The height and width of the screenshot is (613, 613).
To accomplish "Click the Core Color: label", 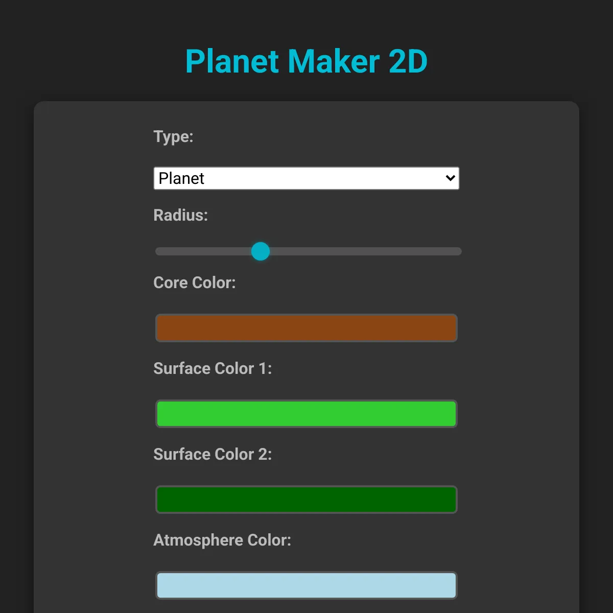I will pyautogui.click(x=195, y=282).
